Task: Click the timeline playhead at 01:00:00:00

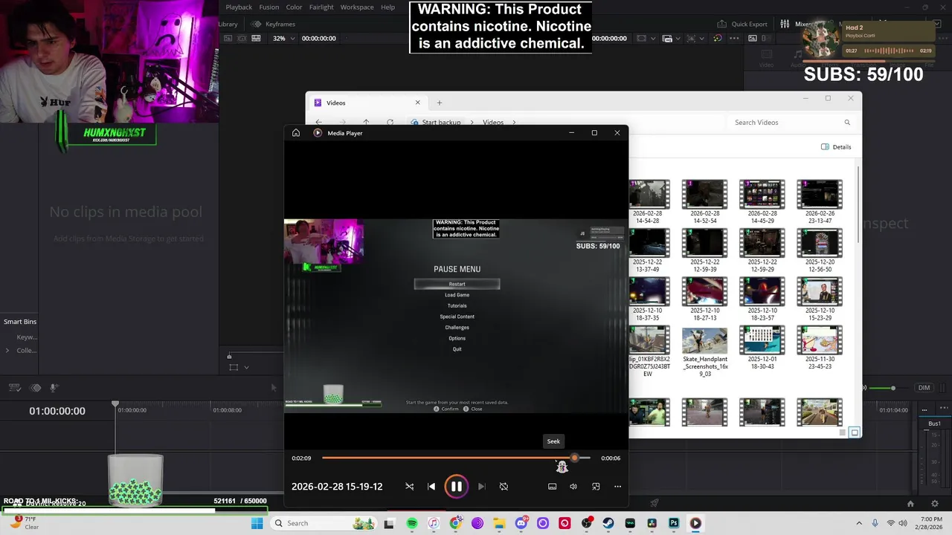Action: pos(115,403)
